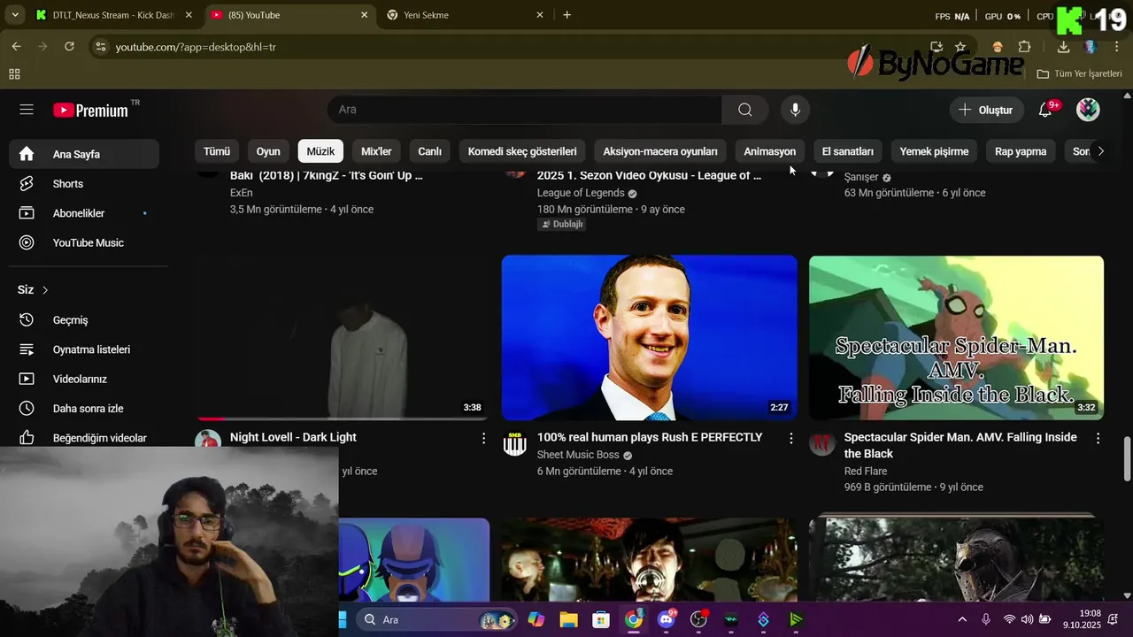Click in the YouTube Ara search field

pyautogui.click(x=524, y=110)
